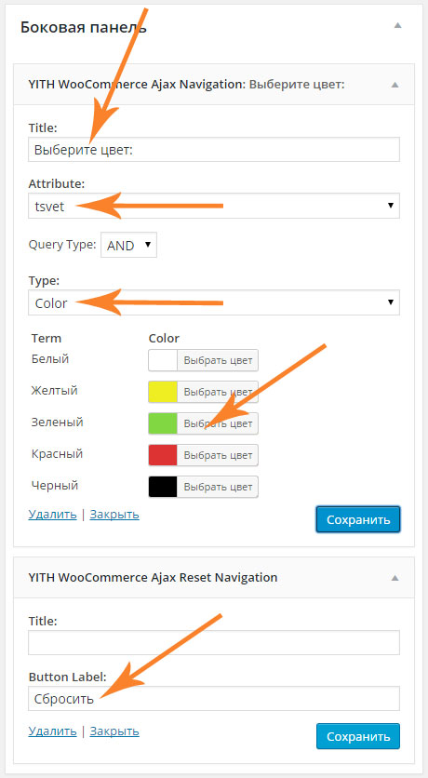
Task: Click the yellow color swatch for Желтый
Action: coord(163,392)
